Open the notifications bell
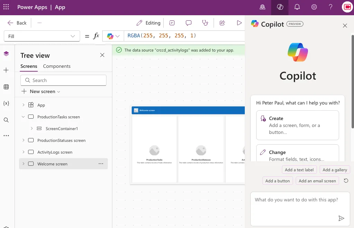This screenshot has width=354, height=228. point(297,7)
